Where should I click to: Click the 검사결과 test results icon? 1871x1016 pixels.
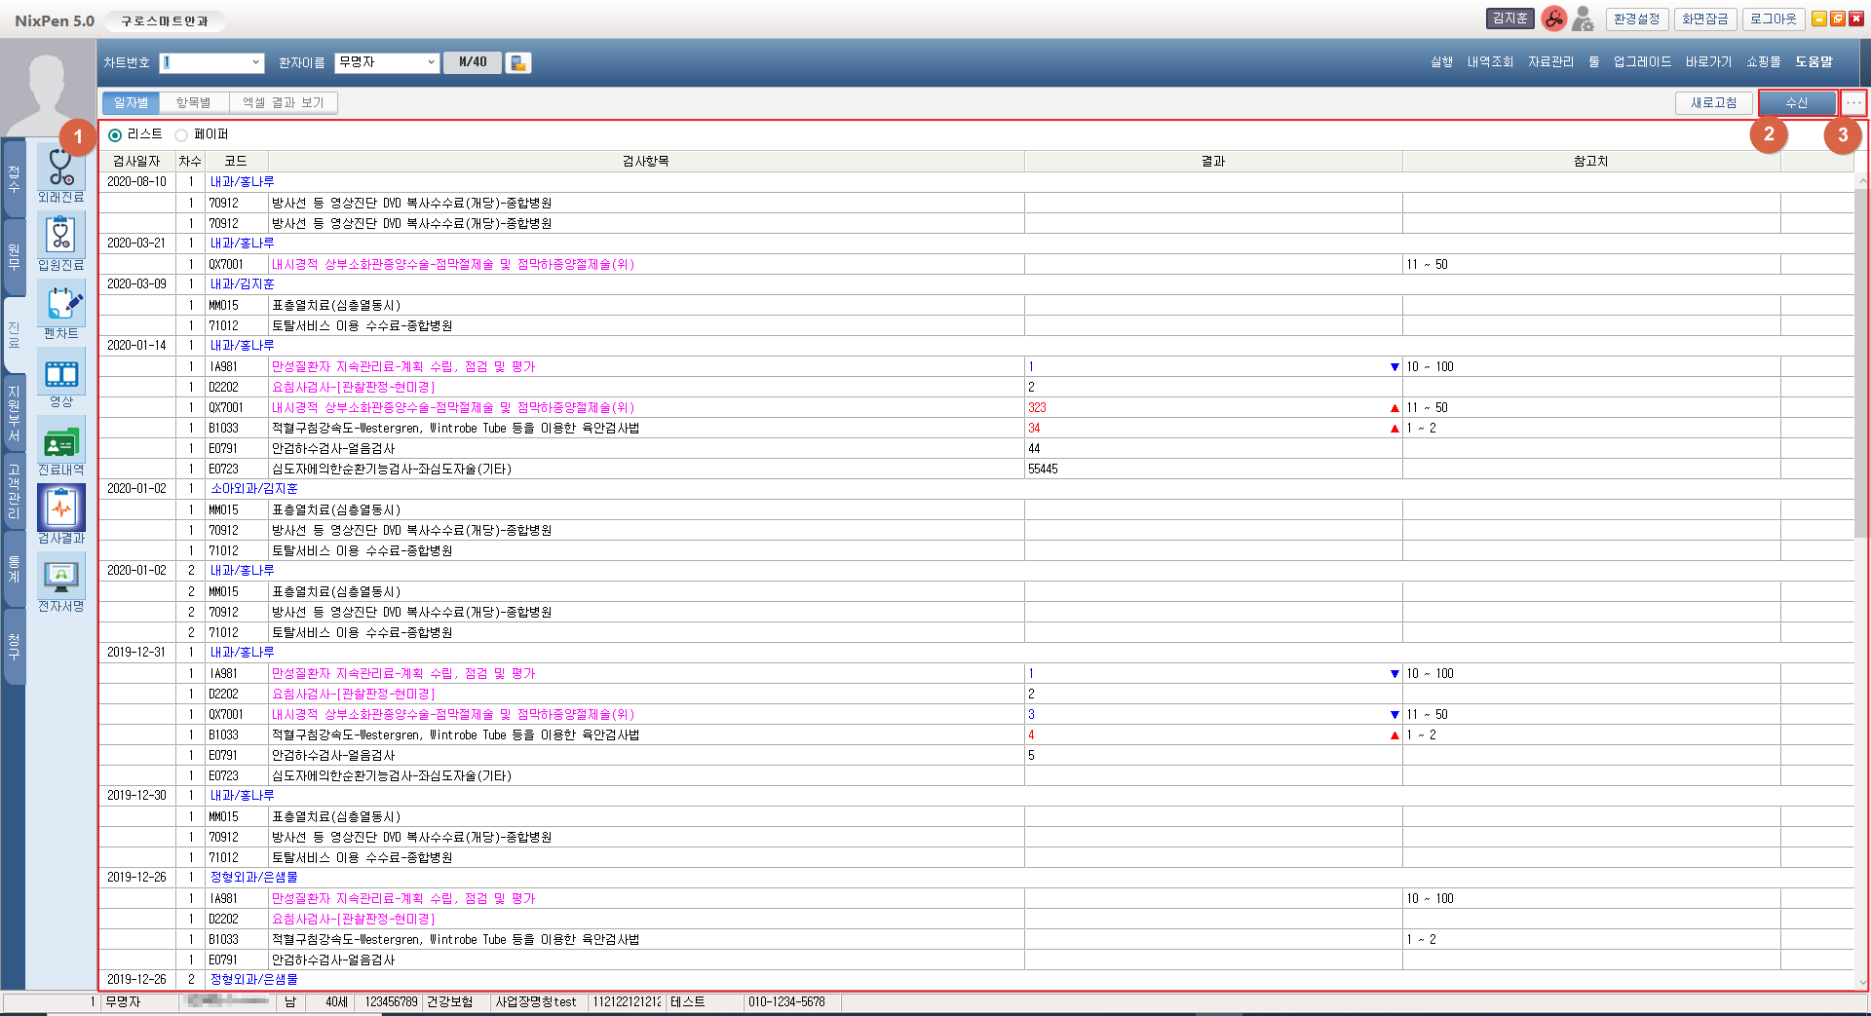coord(61,510)
